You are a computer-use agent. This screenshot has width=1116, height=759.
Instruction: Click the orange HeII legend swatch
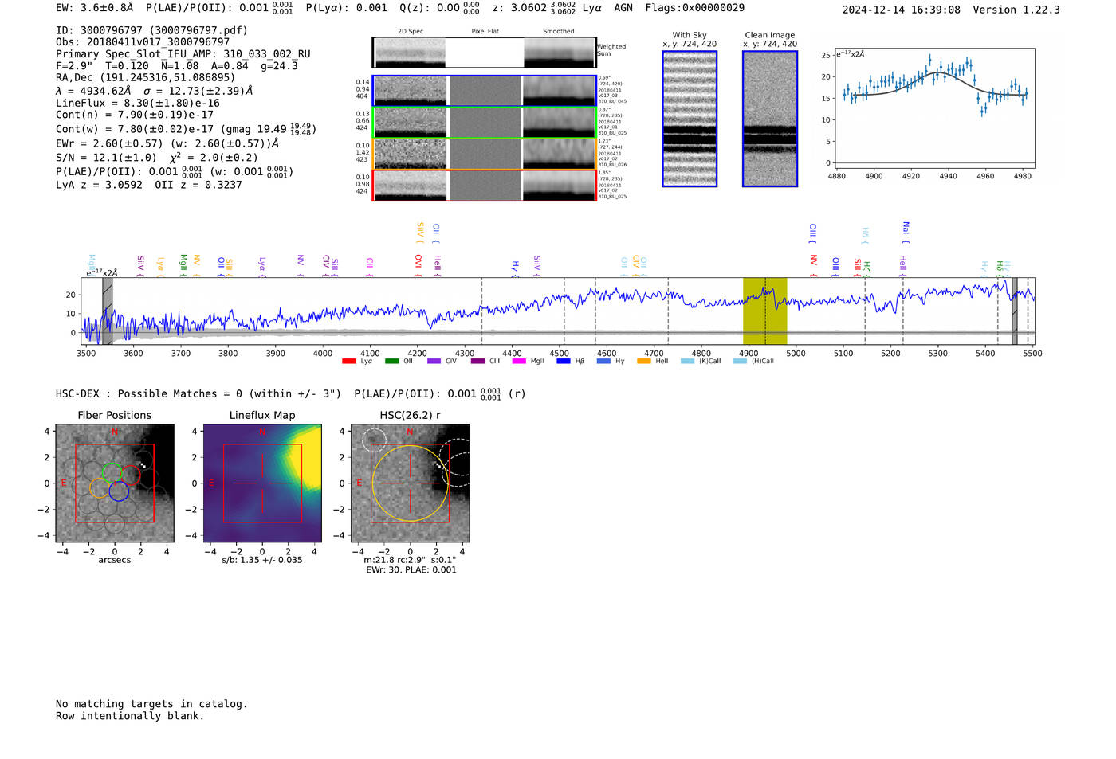[x=644, y=362]
